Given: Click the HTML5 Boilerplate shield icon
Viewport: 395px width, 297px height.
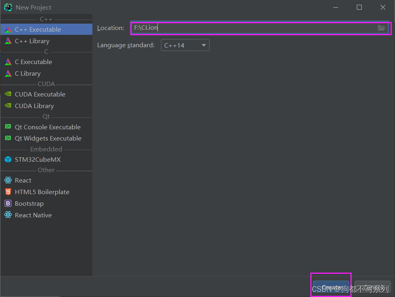Looking at the screenshot, I should click(8, 192).
